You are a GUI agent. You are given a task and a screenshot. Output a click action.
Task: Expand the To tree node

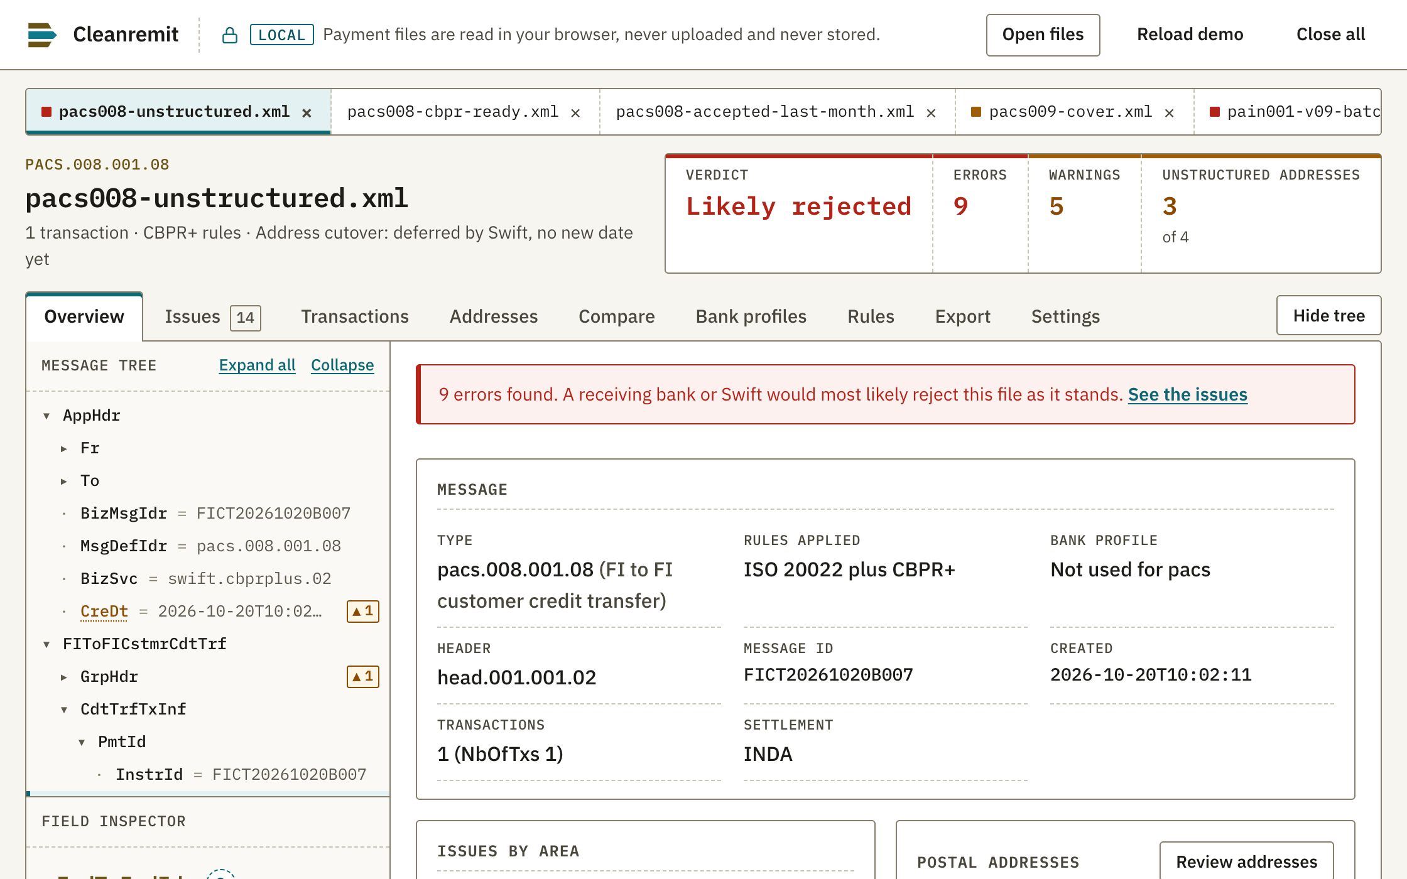pos(64,481)
